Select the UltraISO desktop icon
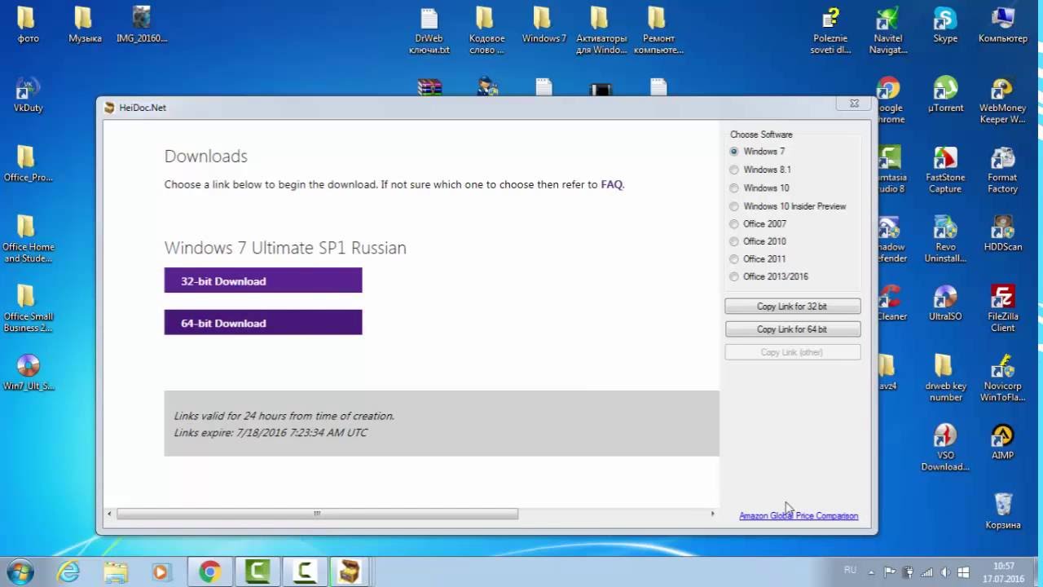Image resolution: width=1043 pixels, height=587 pixels. pos(945,302)
